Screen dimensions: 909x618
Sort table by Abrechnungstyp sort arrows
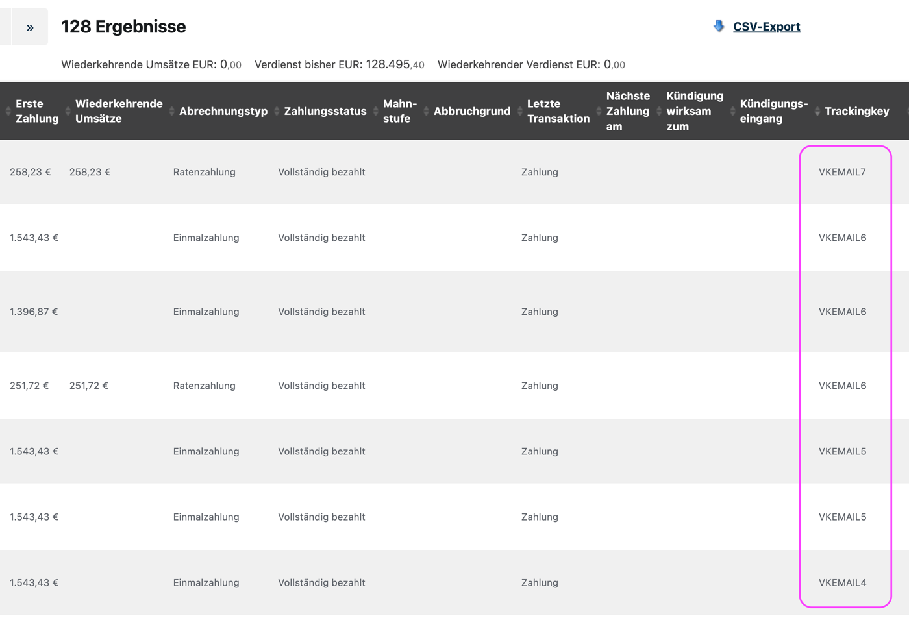click(x=171, y=111)
